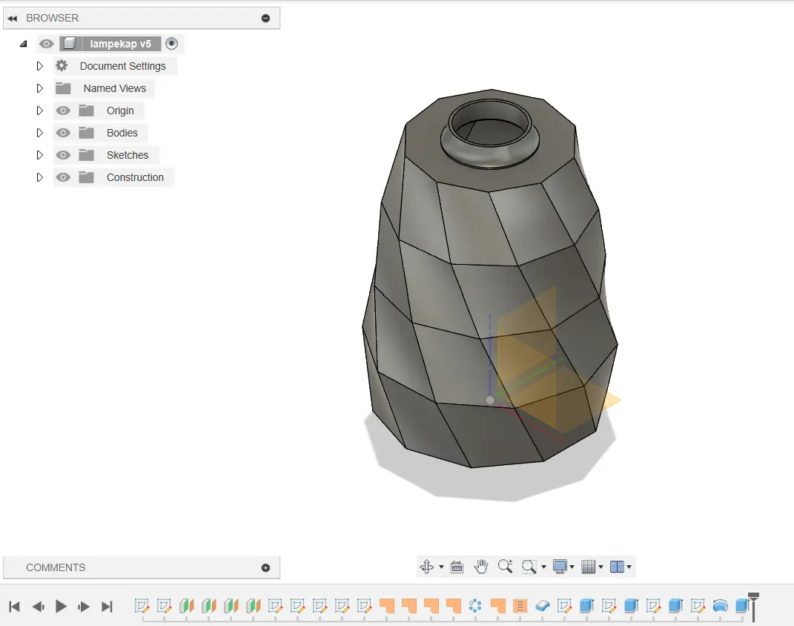The width and height of the screenshot is (794, 626).
Task: Select the first orange surface feature in timeline
Action: [x=387, y=606]
